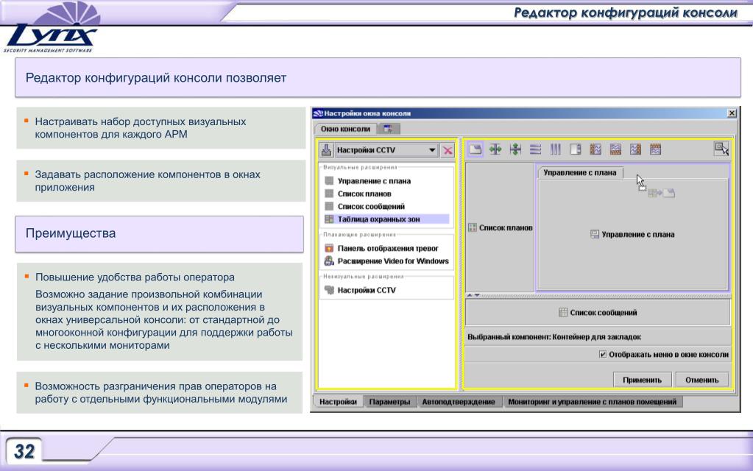Viewport: 753px width, 471px height.
Task: Select the vertical columns layout icon
Action: pos(556,149)
